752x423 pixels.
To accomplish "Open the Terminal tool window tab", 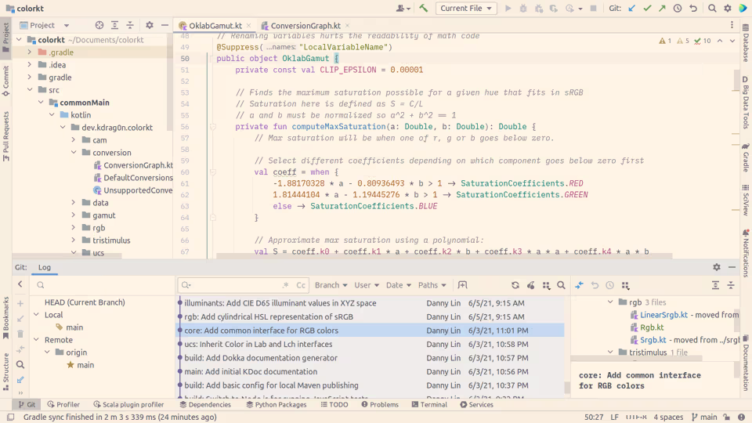I will pos(429,404).
